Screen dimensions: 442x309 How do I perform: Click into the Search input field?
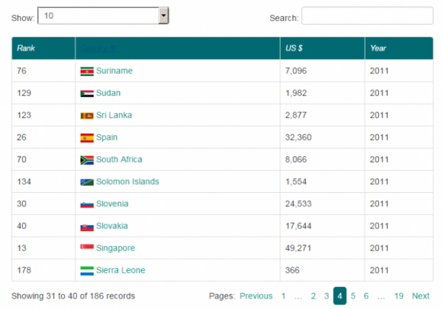367,16
